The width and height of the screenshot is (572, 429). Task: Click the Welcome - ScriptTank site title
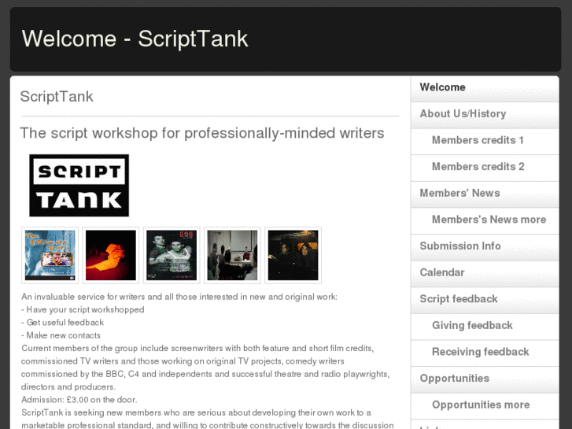135,39
